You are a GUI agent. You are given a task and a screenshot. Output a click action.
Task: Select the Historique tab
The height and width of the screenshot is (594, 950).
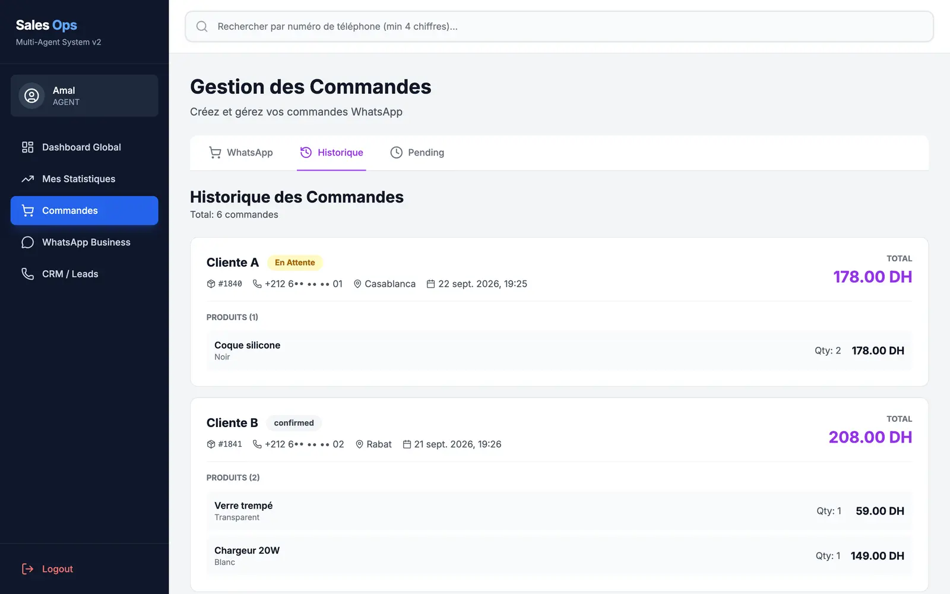pyautogui.click(x=331, y=153)
